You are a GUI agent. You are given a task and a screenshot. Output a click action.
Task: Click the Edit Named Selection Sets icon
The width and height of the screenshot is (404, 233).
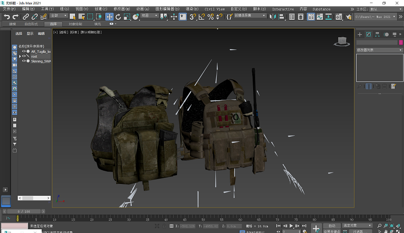229,17
